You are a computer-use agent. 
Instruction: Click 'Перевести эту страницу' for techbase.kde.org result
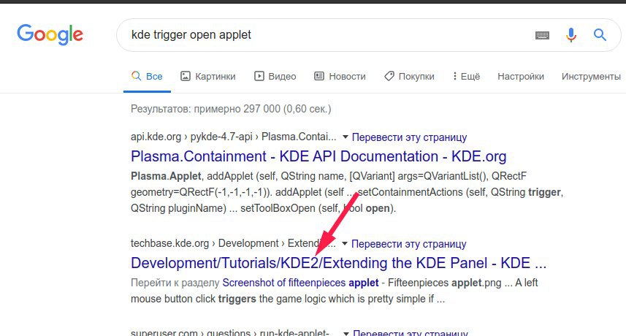click(x=409, y=244)
